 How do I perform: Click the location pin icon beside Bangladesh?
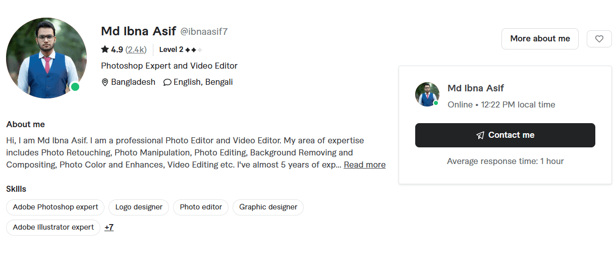(x=105, y=82)
